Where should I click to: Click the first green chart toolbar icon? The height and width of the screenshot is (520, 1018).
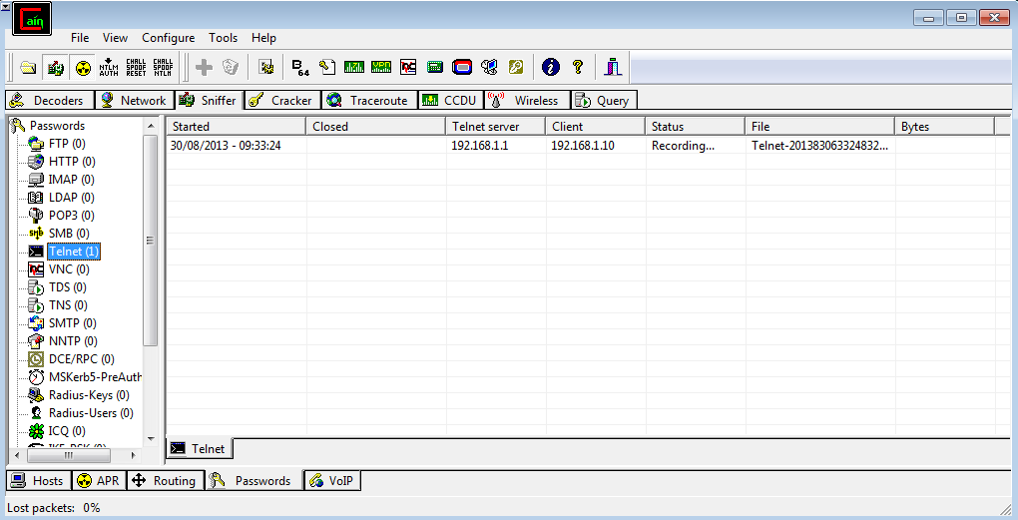tap(354, 67)
